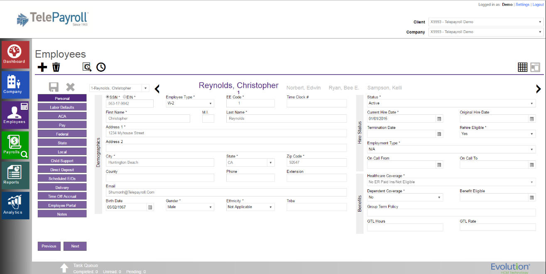Add a new employee record
The height and width of the screenshot is (274, 546).
coord(42,67)
